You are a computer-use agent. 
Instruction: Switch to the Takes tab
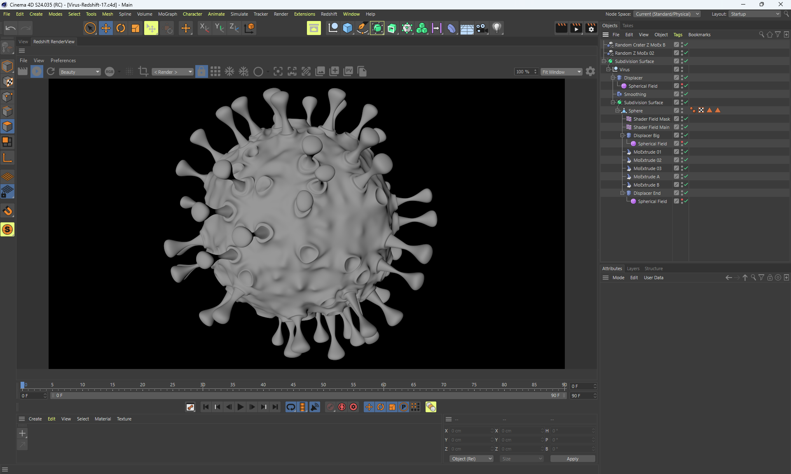627,26
